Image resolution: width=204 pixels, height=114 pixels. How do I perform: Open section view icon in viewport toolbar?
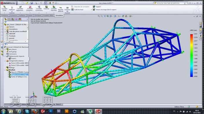coord(108,16)
